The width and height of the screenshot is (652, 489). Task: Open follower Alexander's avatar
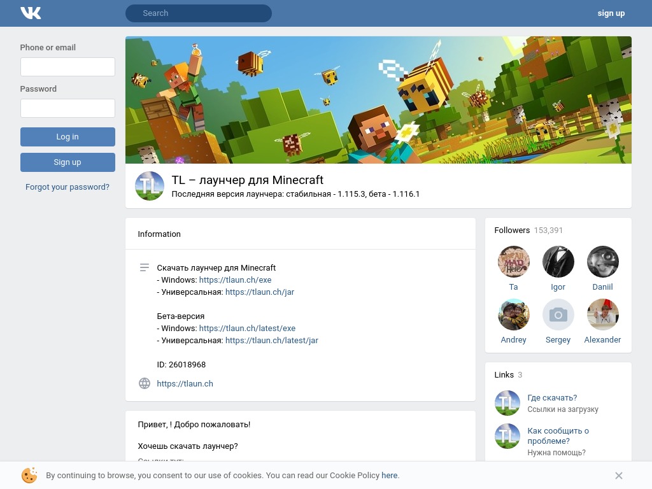(602, 315)
